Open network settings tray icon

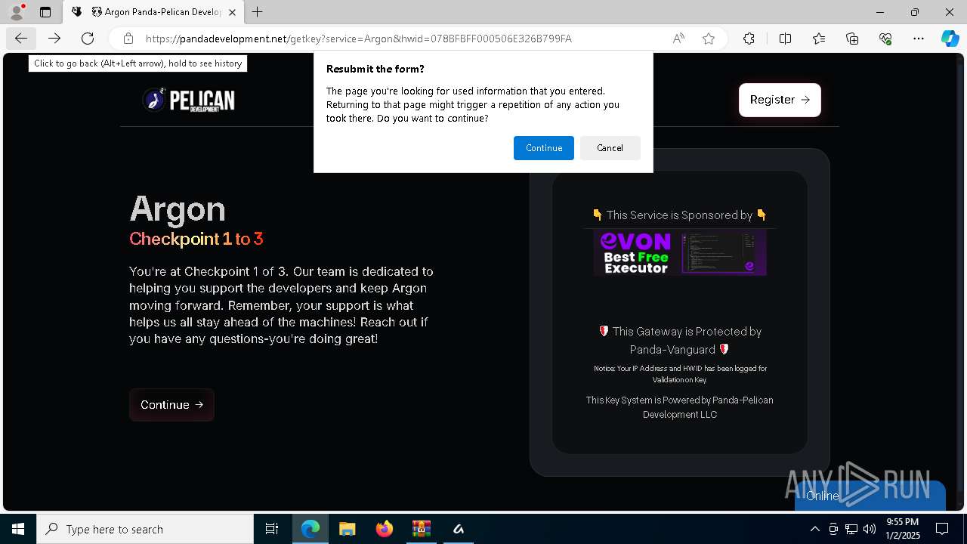click(x=851, y=529)
